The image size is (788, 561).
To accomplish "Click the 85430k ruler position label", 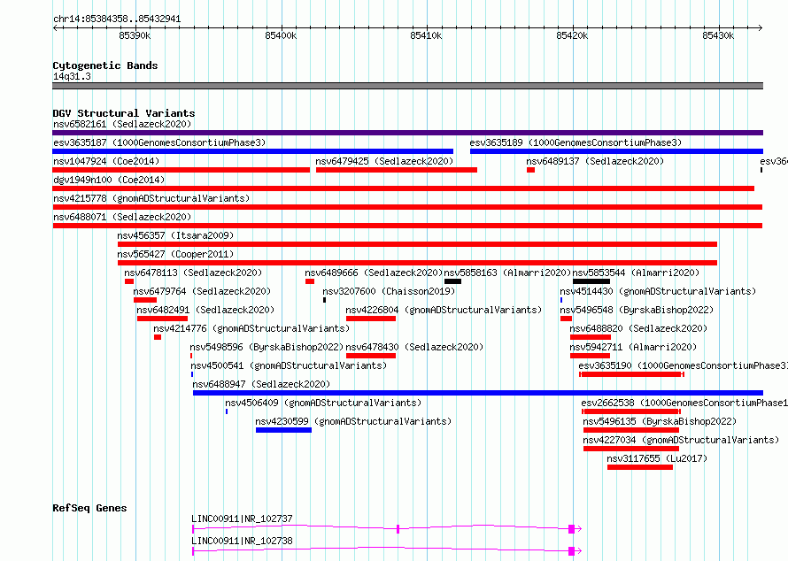I will click(x=718, y=35).
